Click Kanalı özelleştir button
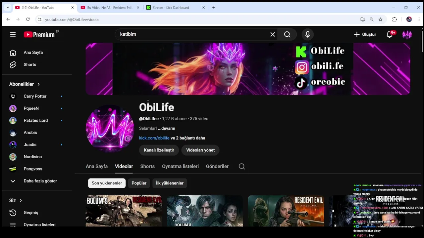 (159, 150)
